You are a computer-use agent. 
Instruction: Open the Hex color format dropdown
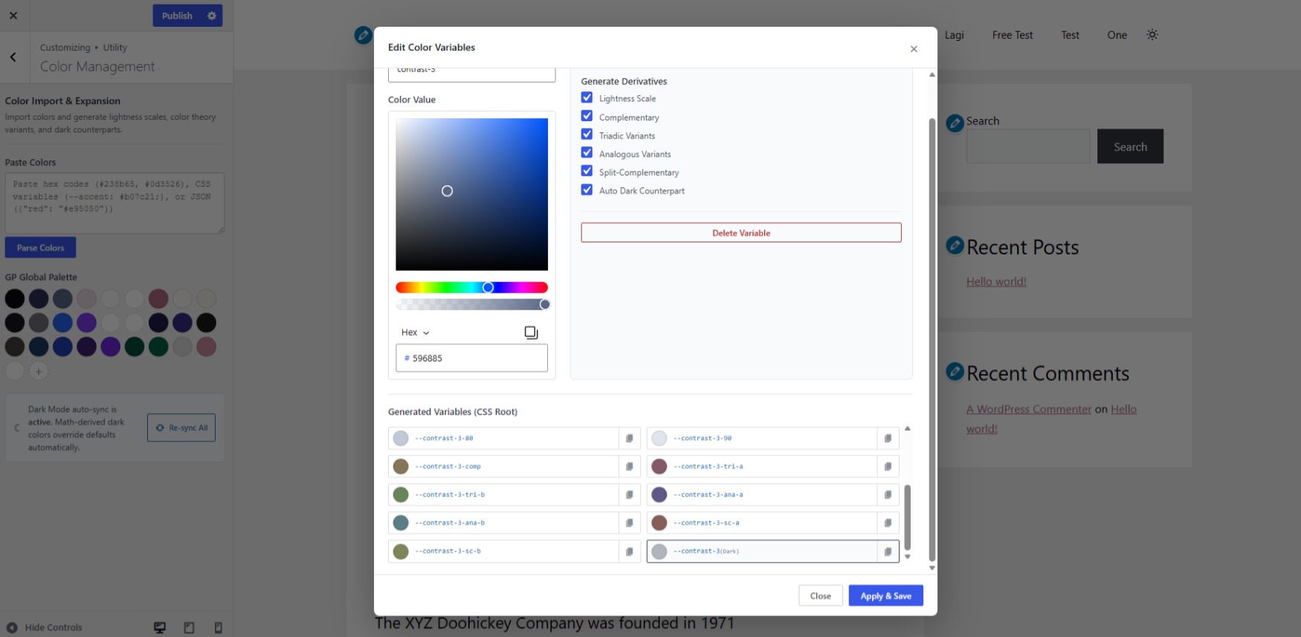(415, 332)
